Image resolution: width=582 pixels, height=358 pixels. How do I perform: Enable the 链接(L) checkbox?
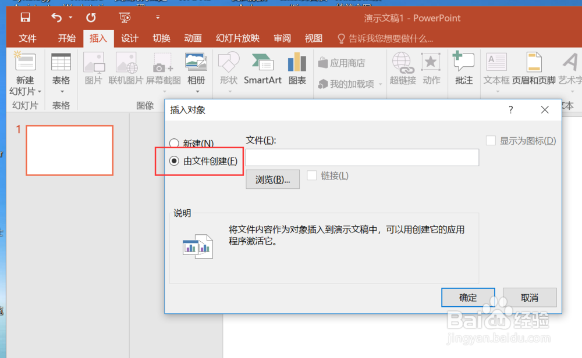pos(312,176)
